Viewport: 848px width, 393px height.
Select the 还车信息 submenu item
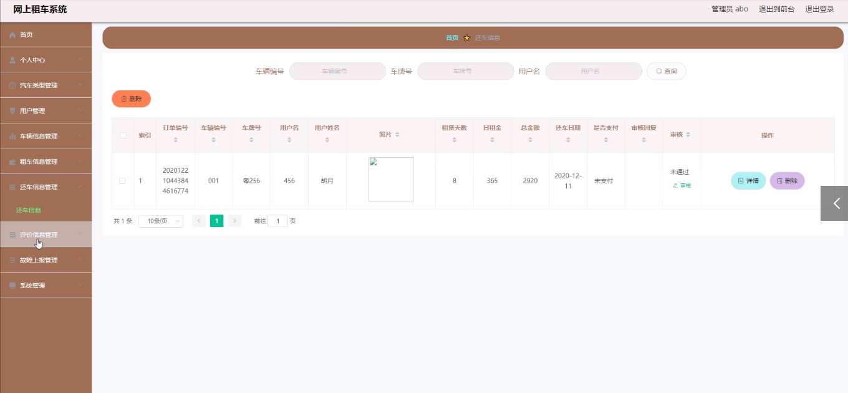28,210
